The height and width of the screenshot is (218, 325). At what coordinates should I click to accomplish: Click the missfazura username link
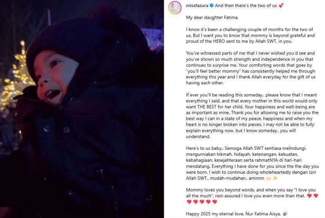tap(197, 5)
